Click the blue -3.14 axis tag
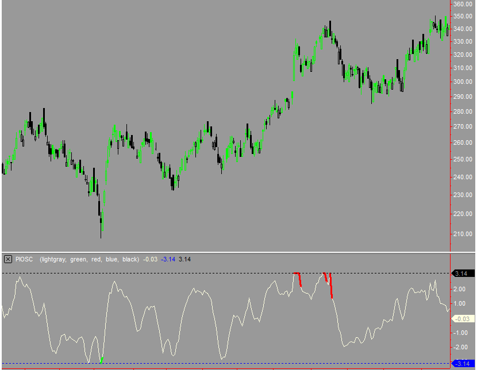Image resolution: width=477 pixels, height=370 pixels. [x=463, y=362]
